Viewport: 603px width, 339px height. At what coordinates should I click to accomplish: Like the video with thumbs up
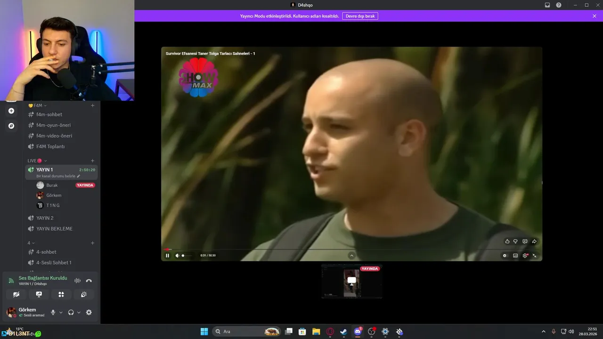507,242
